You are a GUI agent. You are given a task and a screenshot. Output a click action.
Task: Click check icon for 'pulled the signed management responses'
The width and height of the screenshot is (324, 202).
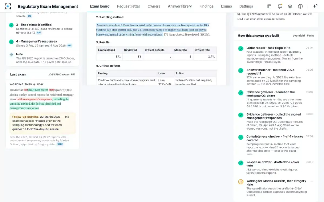pyautogui.click(x=241, y=115)
